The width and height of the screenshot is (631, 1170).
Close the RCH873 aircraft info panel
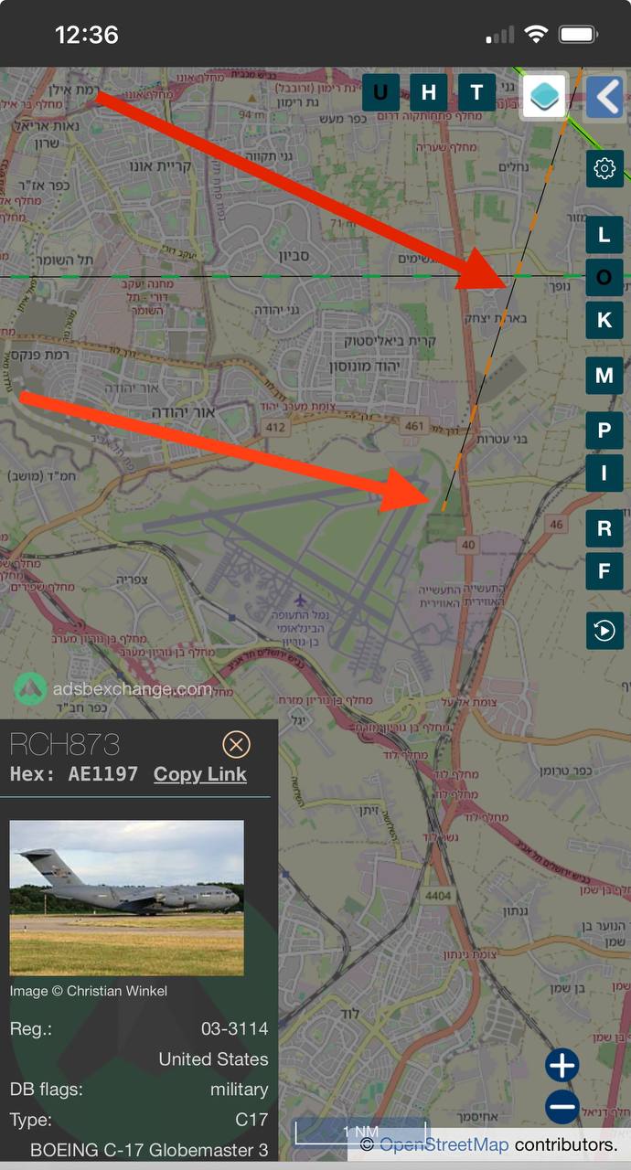pyautogui.click(x=236, y=745)
